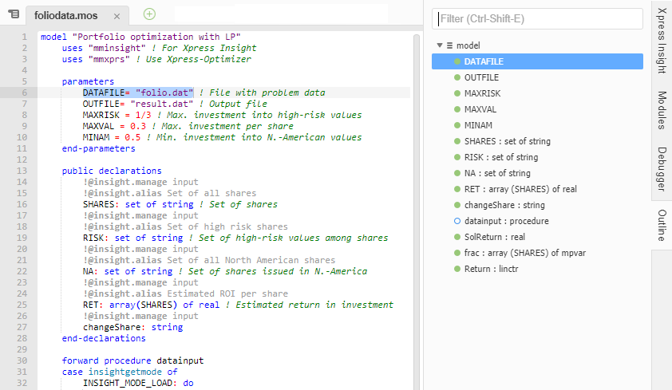
Task: Click the file list icon left of tab
Action: 14,14
